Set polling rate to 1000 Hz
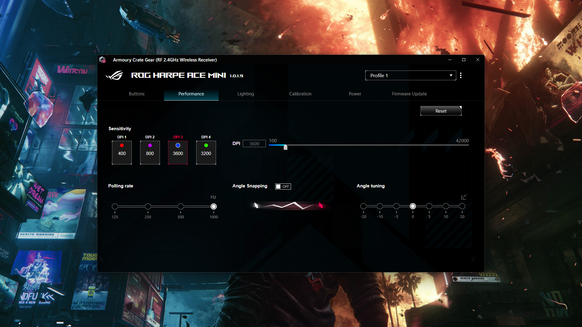The width and height of the screenshot is (582, 327). pyautogui.click(x=214, y=206)
